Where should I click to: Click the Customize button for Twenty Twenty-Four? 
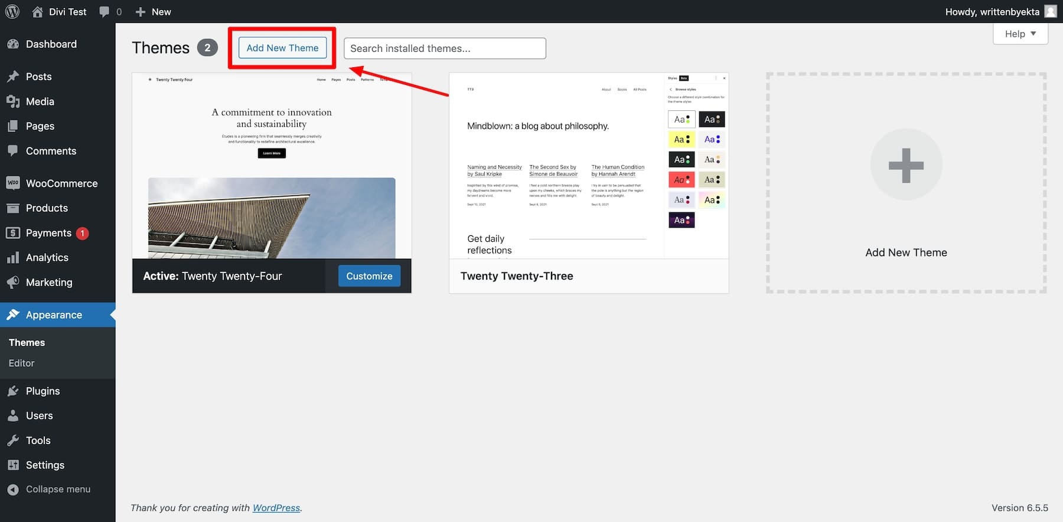click(369, 276)
